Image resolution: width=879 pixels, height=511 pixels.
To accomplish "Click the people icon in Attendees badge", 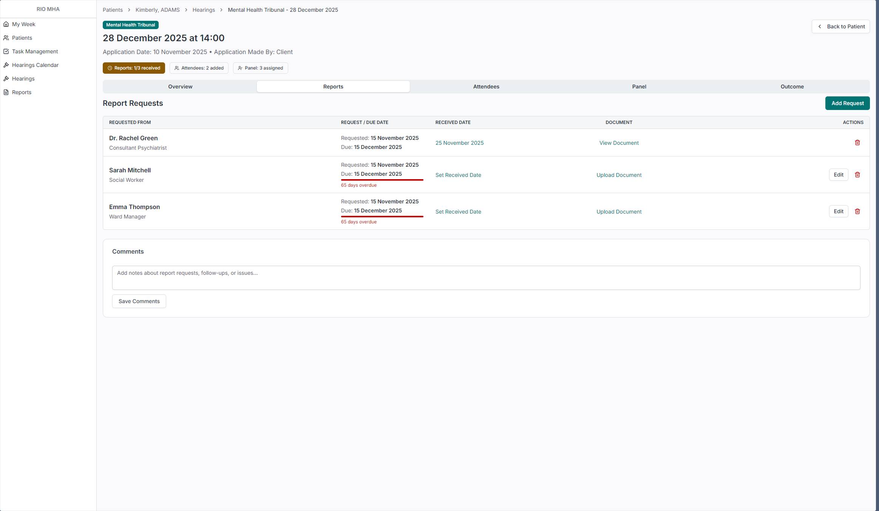I will (177, 68).
